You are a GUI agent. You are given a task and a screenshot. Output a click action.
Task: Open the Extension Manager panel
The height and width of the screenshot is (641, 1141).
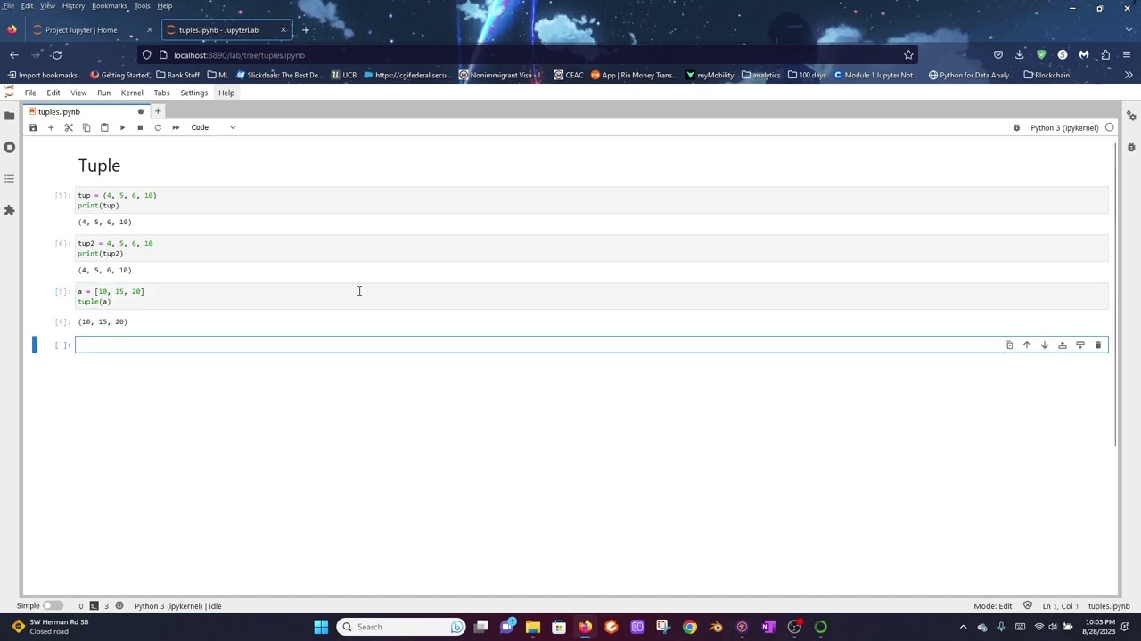9,210
